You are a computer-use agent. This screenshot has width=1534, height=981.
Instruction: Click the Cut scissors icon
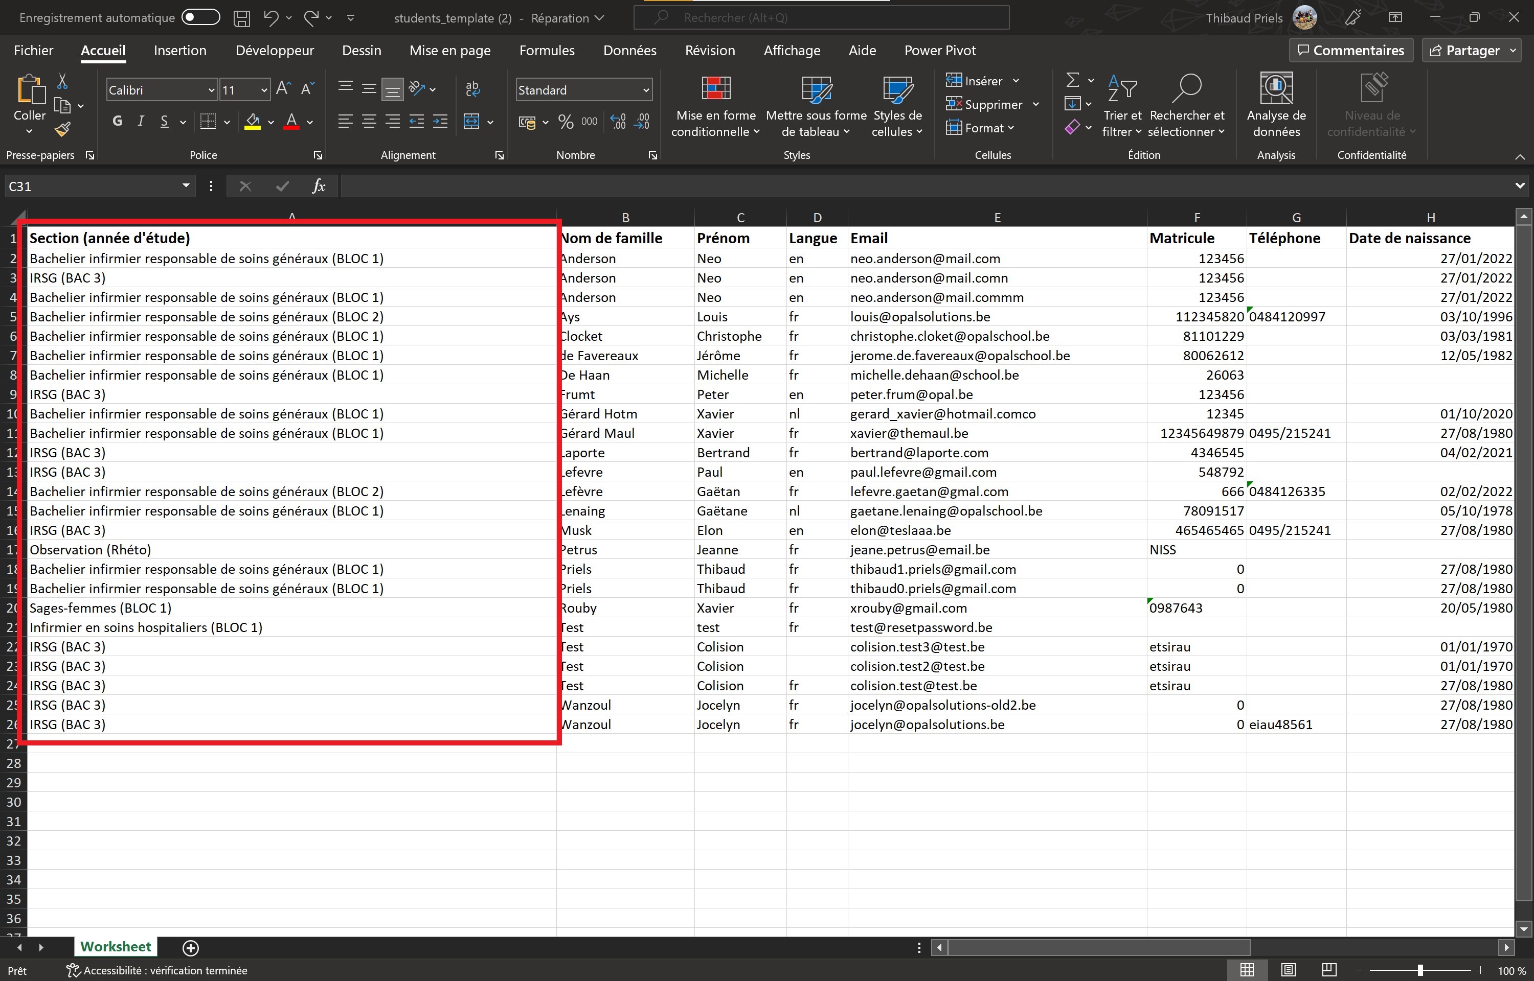62,81
